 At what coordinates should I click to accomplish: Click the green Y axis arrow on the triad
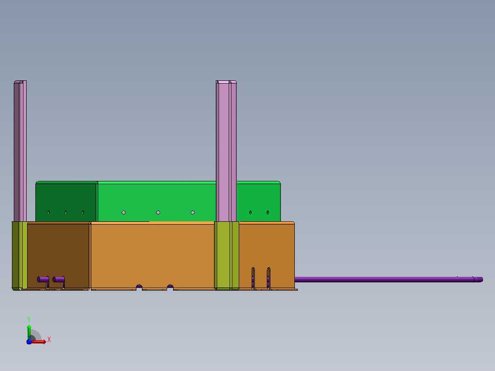pyautogui.click(x=29, y=332)
